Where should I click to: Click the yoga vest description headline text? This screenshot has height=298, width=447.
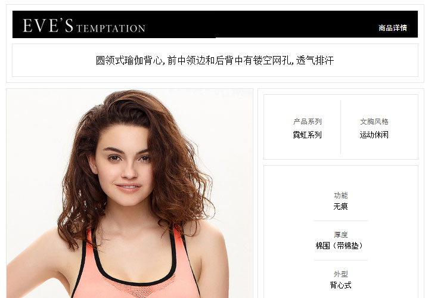point(215,60)
